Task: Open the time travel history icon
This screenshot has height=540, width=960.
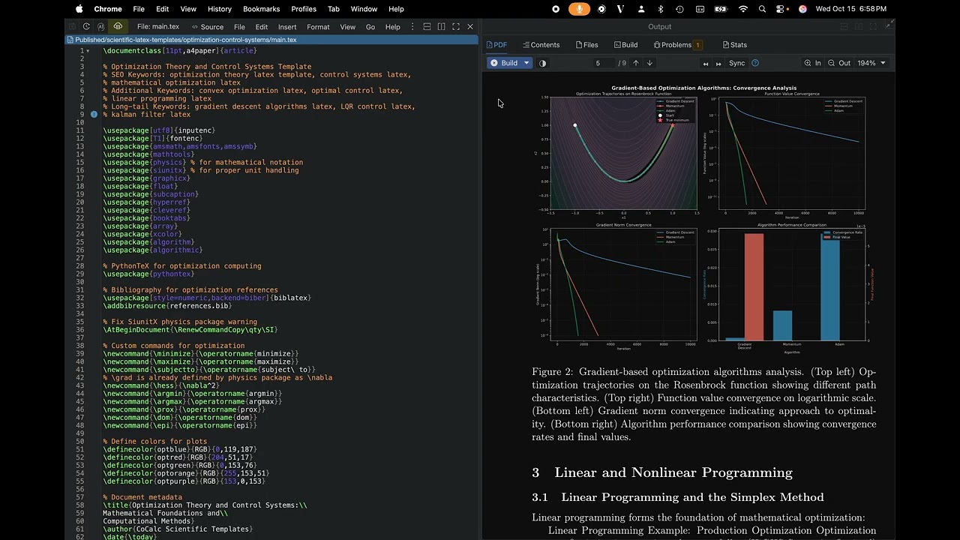Action: (85, 26)
